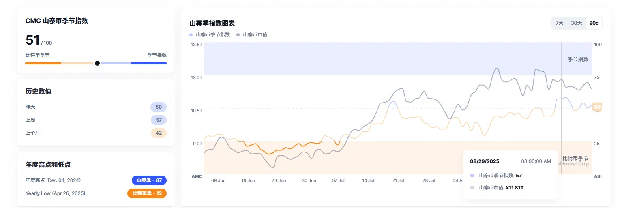This screenshot has height=208, width=622.
Task: Click the dark blue segment of index bar
Action: pos(149,63)
